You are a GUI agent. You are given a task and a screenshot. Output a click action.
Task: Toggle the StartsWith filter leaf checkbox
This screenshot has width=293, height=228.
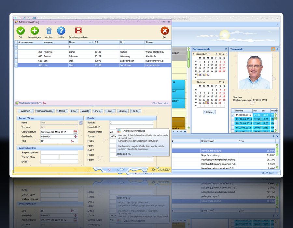17,103
